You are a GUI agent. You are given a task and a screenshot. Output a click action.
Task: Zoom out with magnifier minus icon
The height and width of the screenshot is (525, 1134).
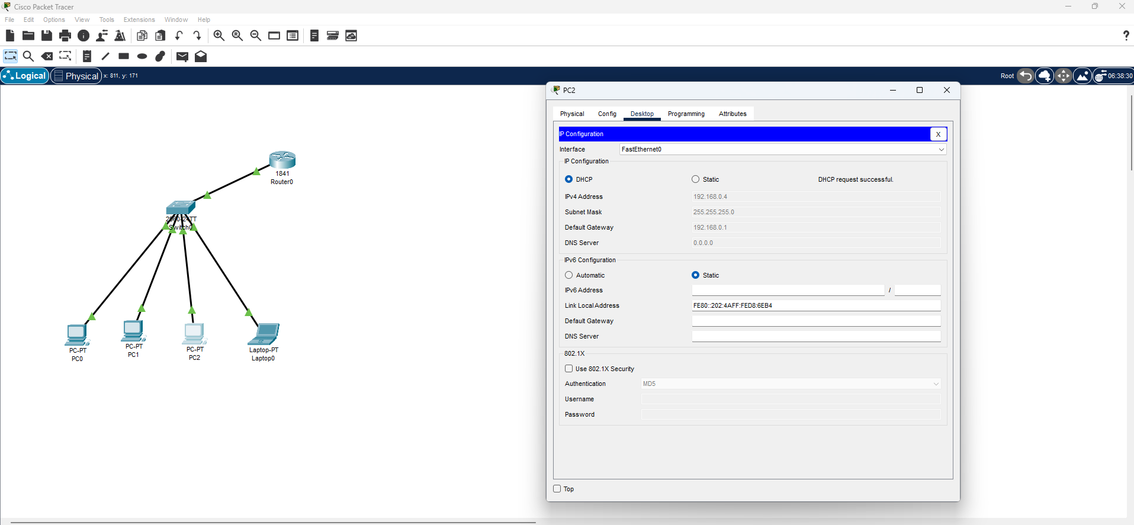point(256,36)
